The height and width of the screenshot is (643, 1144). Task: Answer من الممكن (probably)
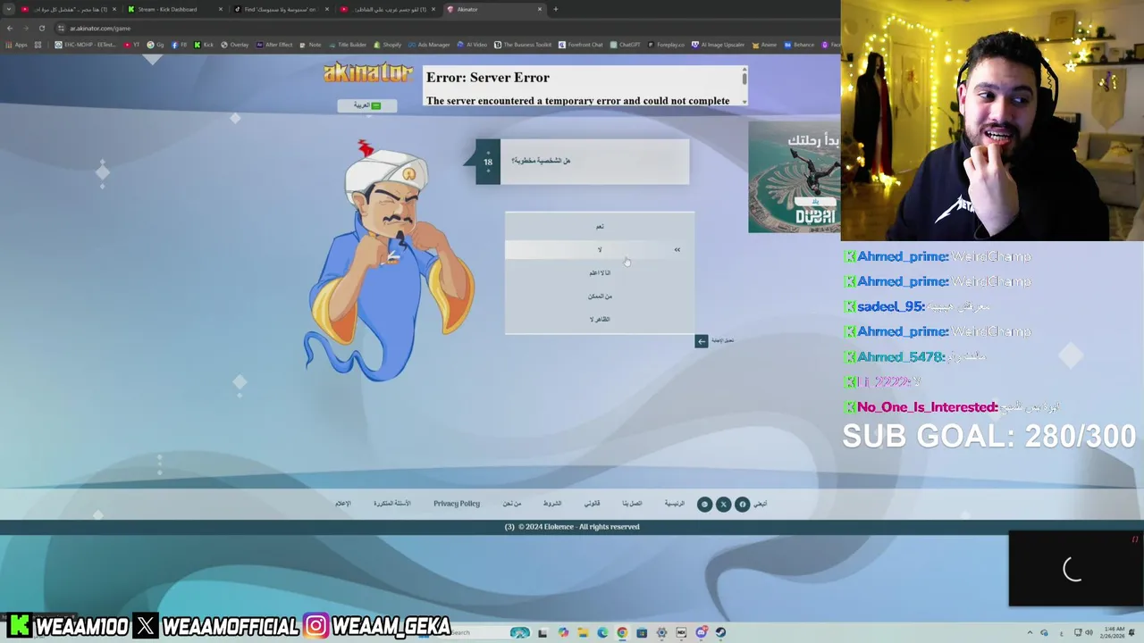[600, 296]
